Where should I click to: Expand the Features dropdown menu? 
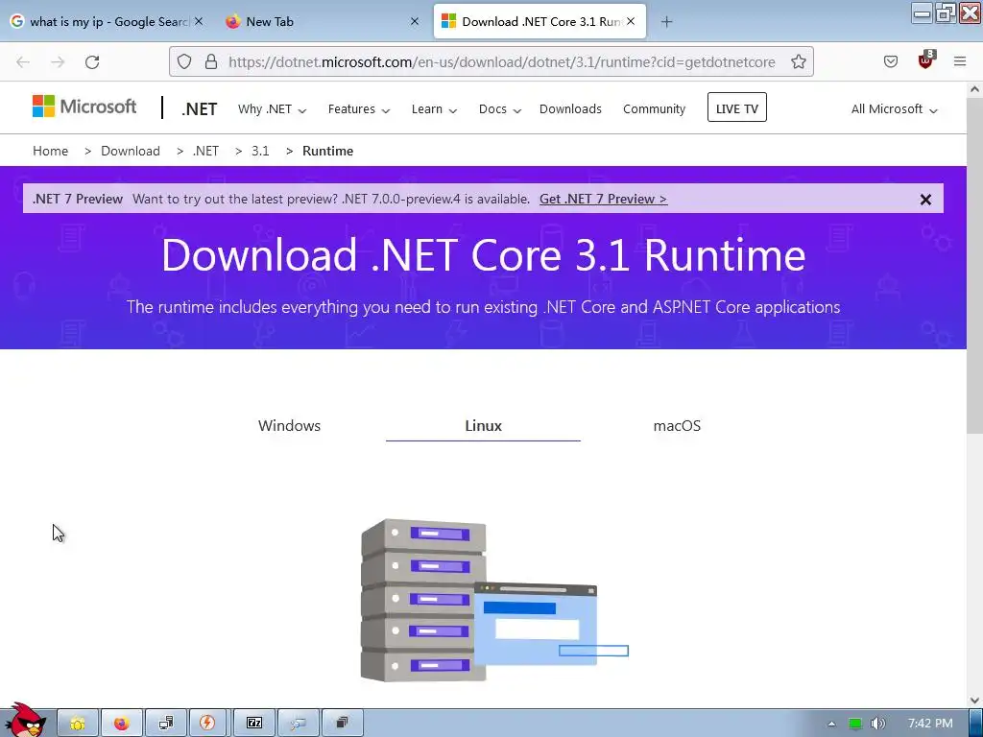click(x=359, y=109)
